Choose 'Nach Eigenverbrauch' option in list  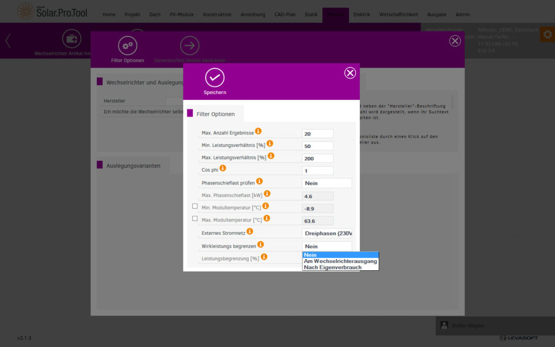(332, 267)
